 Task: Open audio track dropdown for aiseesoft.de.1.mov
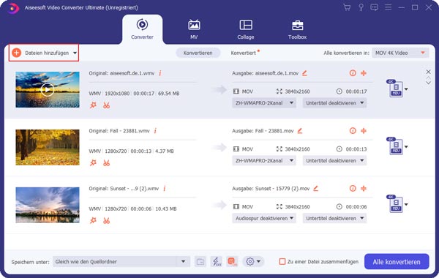point(264,103)
